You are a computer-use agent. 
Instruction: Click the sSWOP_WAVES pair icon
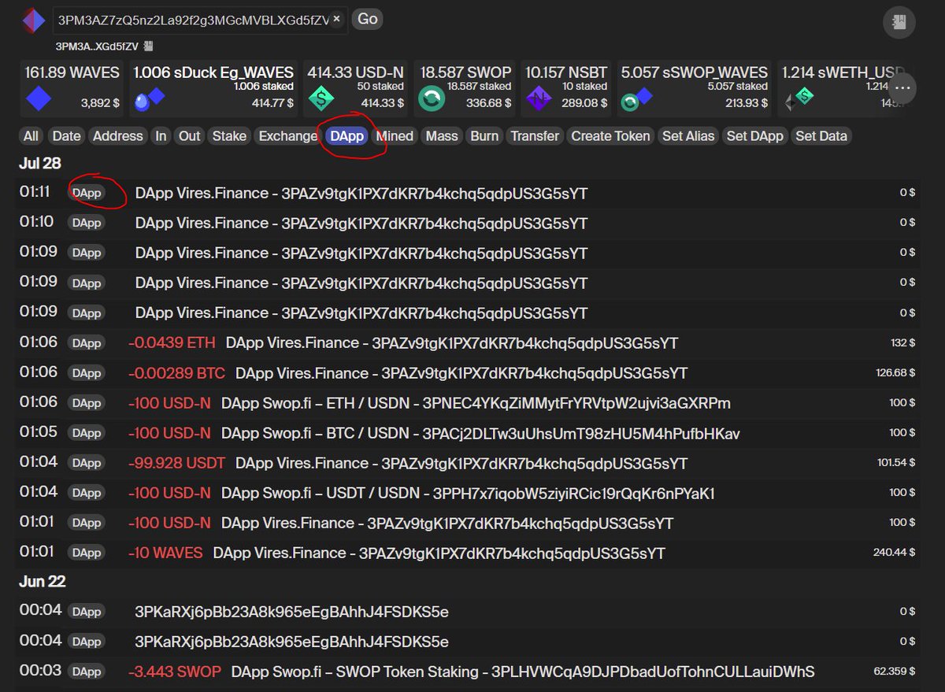tap(636, 99)
